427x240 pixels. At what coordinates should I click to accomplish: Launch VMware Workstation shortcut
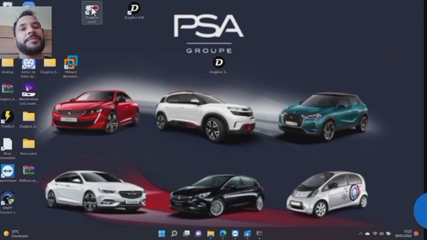71,67
